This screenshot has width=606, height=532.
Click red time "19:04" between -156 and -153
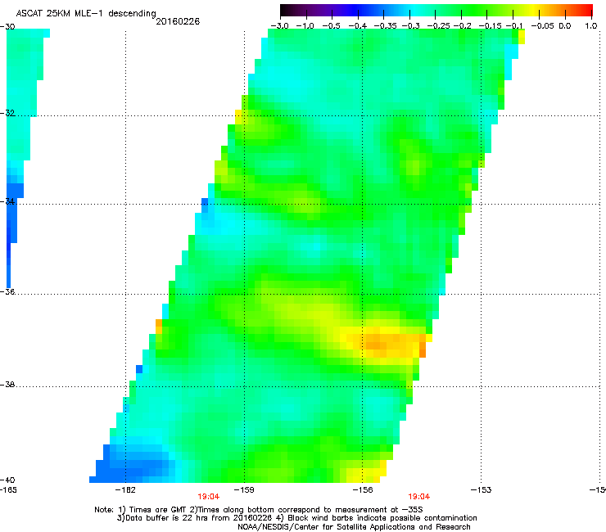point(419,497)
